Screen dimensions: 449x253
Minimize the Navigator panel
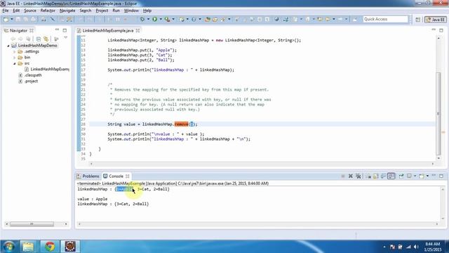click(x=57, y=30)
